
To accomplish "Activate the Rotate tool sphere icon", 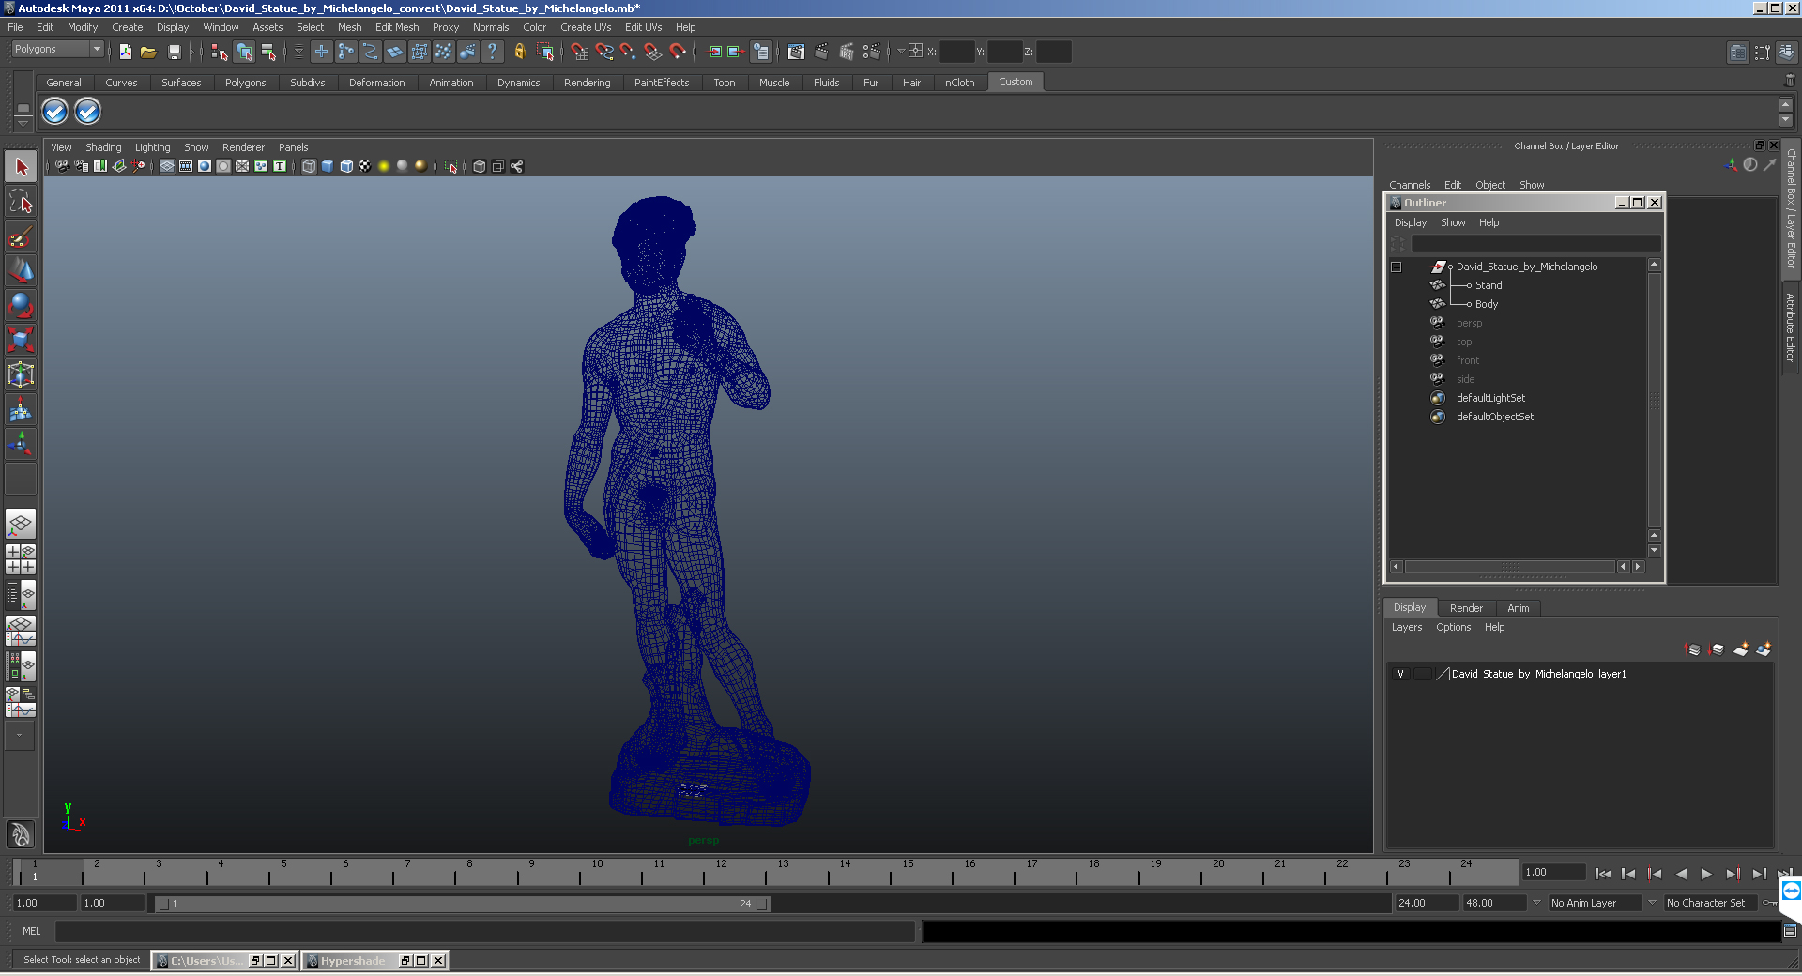I will tap(21, 305).
